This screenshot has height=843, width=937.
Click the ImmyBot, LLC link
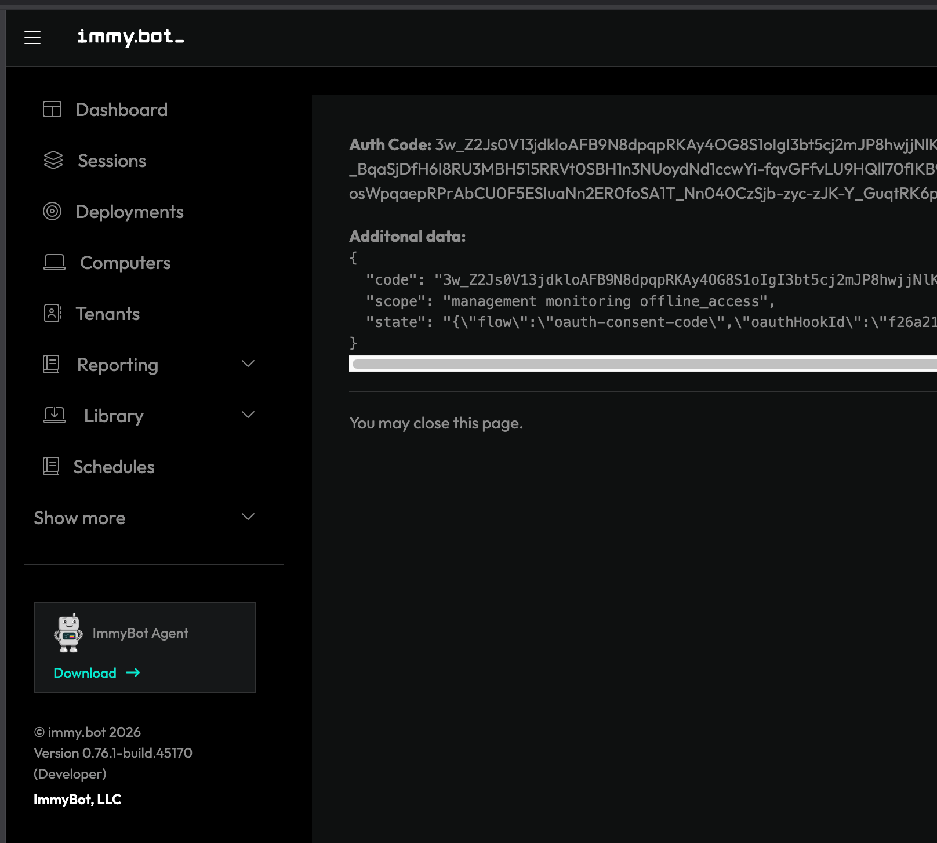[x=77, y=800]
